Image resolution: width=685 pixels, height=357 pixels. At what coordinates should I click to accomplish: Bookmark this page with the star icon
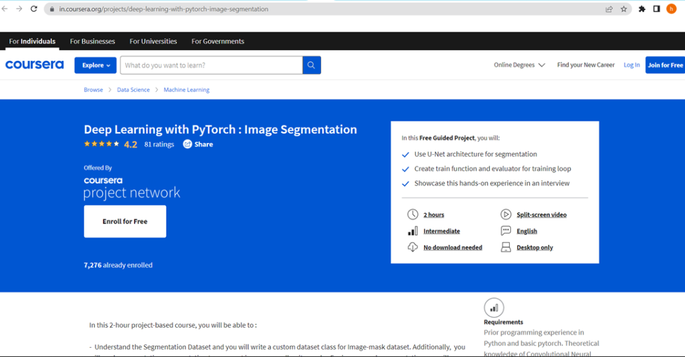click(623, 9)
